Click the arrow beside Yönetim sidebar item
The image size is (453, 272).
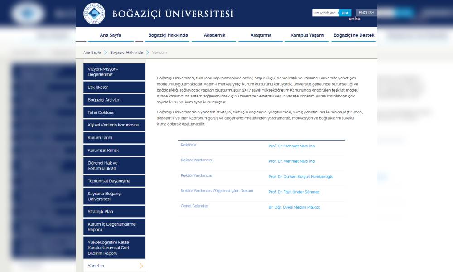[141, 266]
